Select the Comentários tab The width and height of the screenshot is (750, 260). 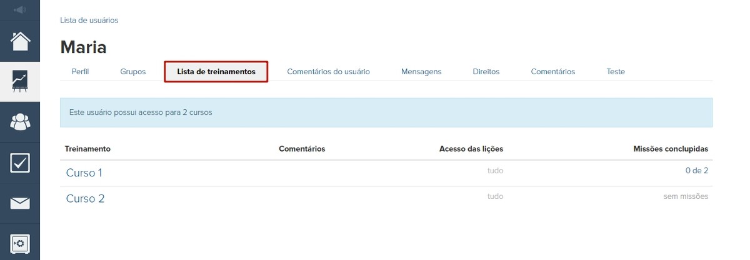[x=552, y=72]
